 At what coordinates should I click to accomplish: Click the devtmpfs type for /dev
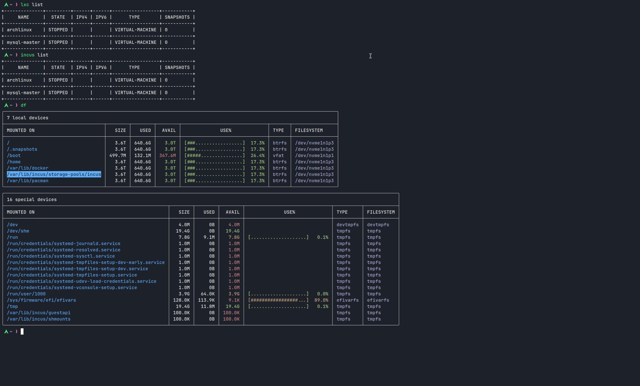pyautogui.click(x=347, y=225)
